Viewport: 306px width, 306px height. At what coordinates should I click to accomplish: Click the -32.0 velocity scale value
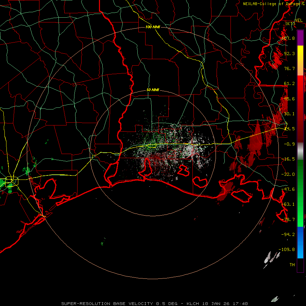click(x=288, y=174)
